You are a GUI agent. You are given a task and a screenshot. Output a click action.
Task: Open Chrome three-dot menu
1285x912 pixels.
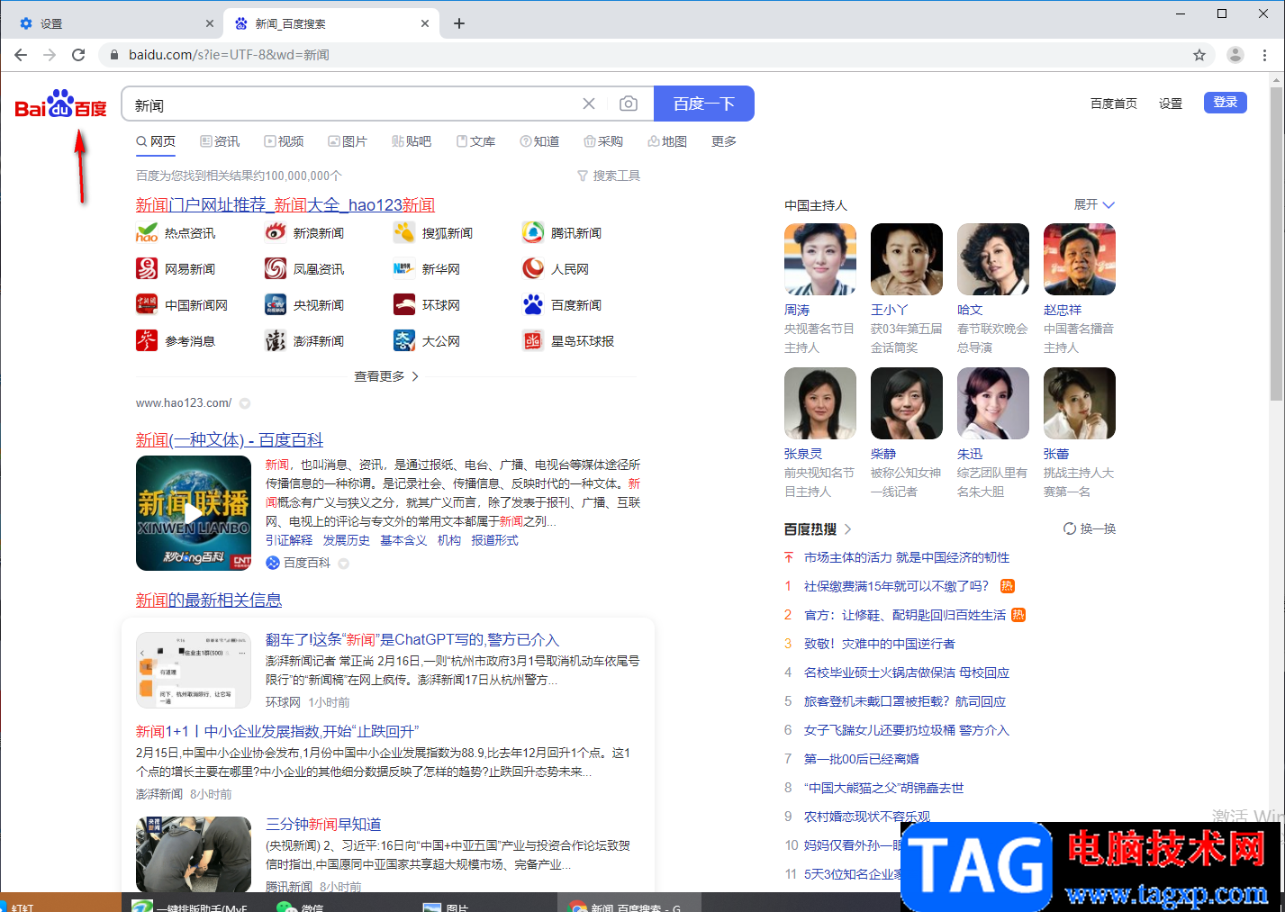pos(1265,55)
